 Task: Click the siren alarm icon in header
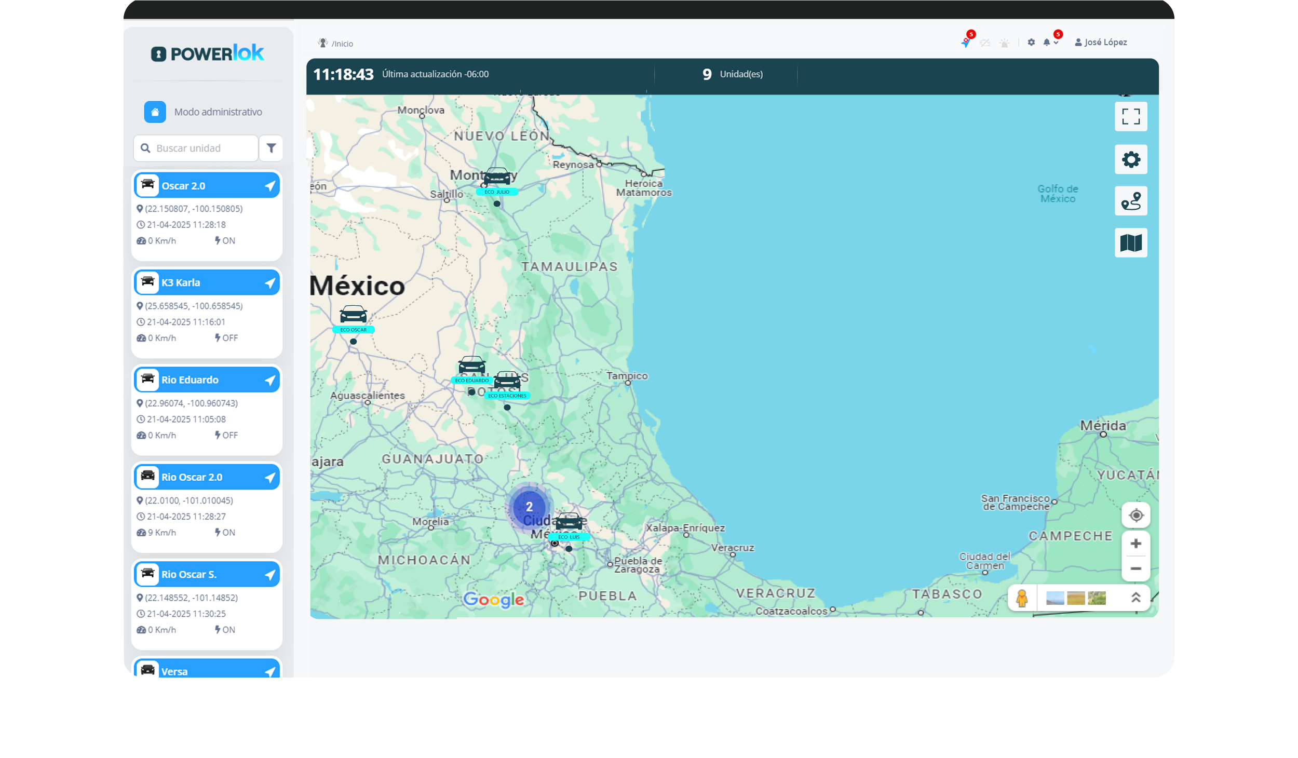tap(1005, 43)
